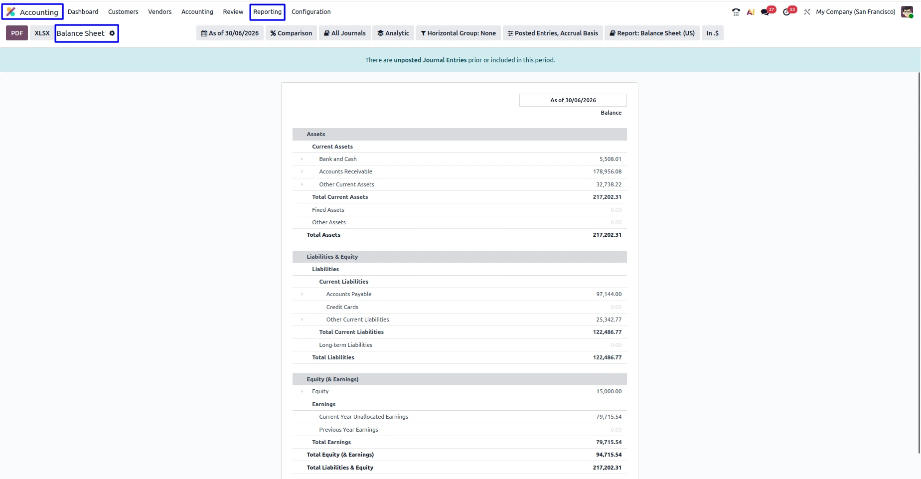Export the report as PDF
This screenshot has width=921, height=479.
(x=17, y=33)
